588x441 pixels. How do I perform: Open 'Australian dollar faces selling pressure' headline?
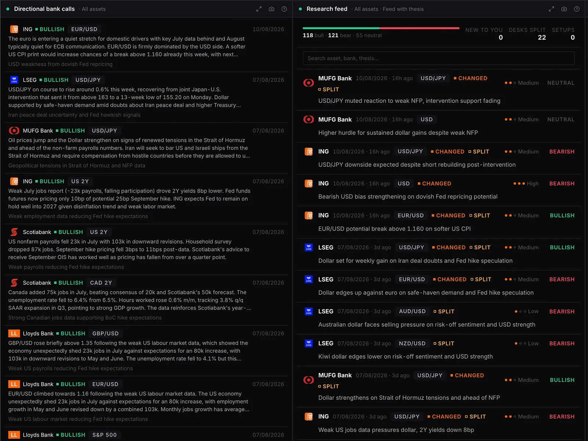(427, 325)
